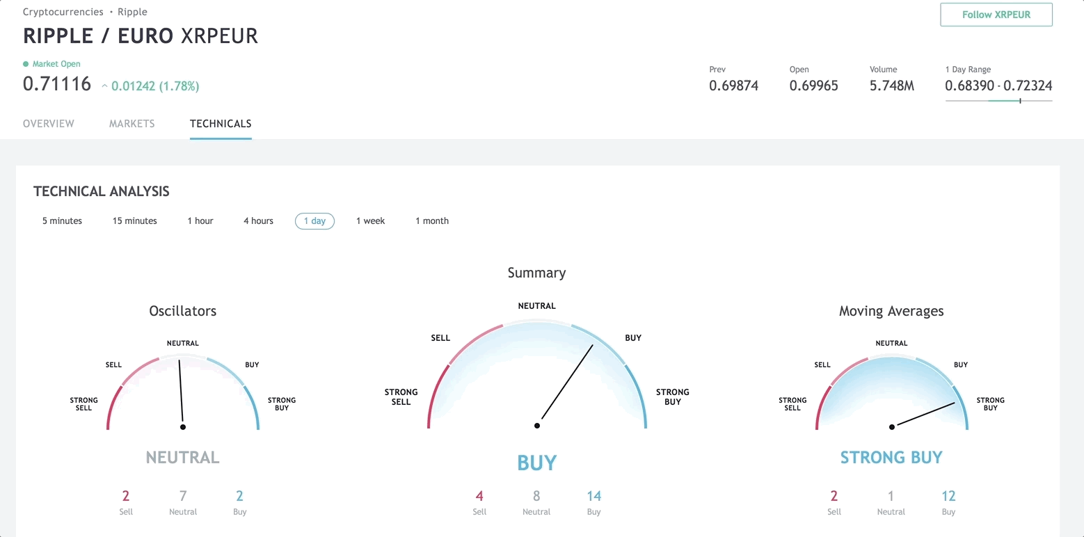Viewport: 1084px width, 537px height.
Task: Click the Open value 0.69965
Action: [813, 86]
